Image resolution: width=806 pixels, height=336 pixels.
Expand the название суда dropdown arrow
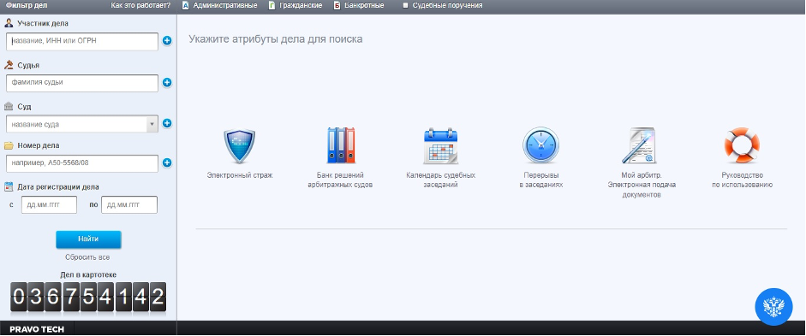152,124
